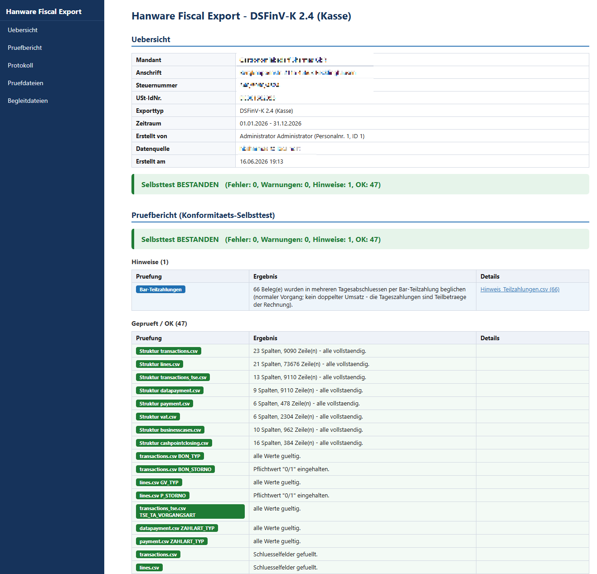Select the Exporttyp value DSFinV-K 2.4 (Kasse)
The width and height of the screenshot is (597, 574).
267,111
